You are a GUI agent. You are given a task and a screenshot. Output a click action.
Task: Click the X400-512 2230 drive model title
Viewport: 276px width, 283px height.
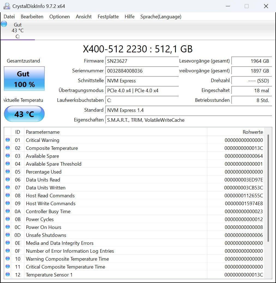(138, 49)
